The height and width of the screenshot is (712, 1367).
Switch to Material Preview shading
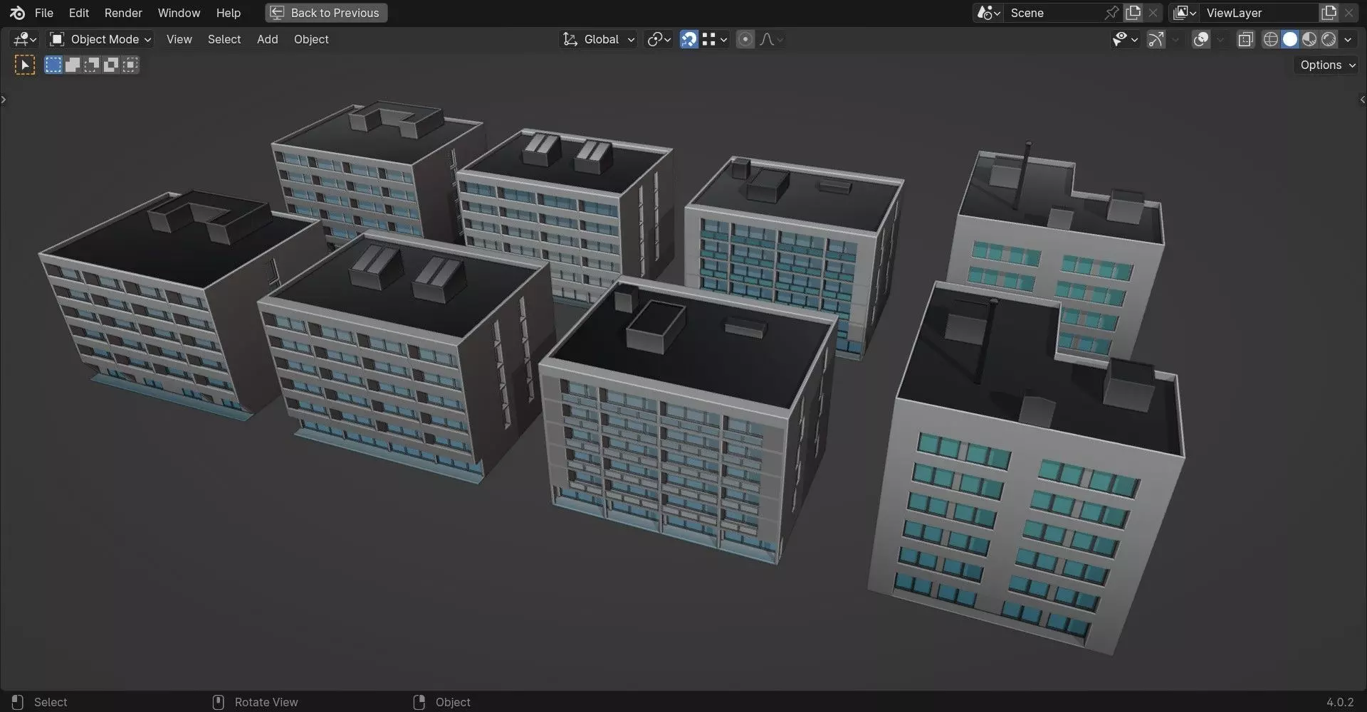(x=1309, y=39)
